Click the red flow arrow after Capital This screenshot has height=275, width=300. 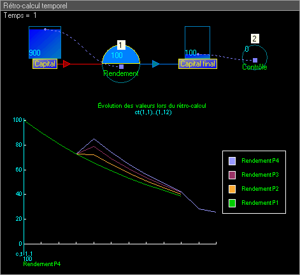click(x=67, y=64)
